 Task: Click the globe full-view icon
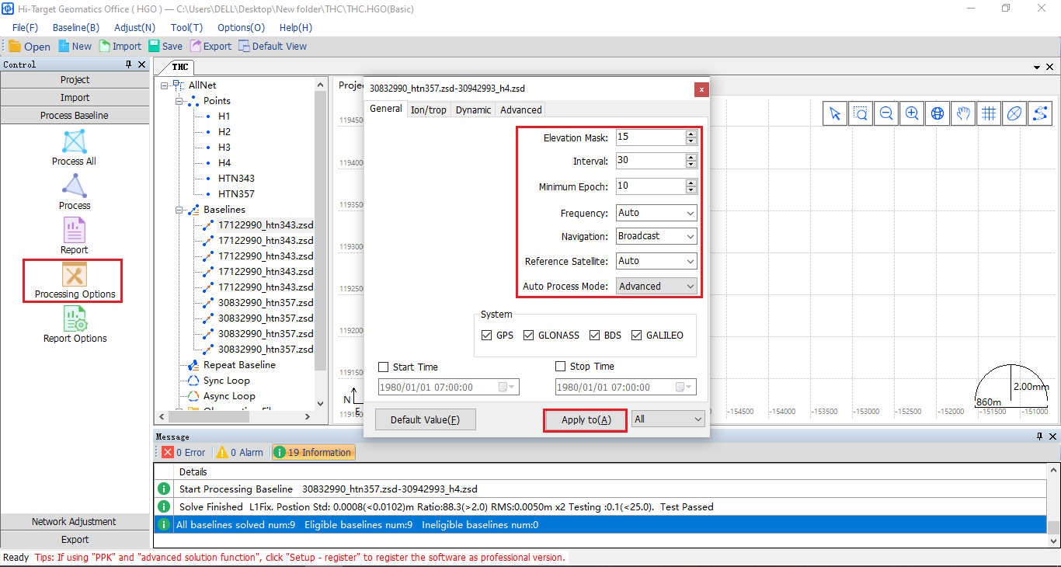point(938,113)
